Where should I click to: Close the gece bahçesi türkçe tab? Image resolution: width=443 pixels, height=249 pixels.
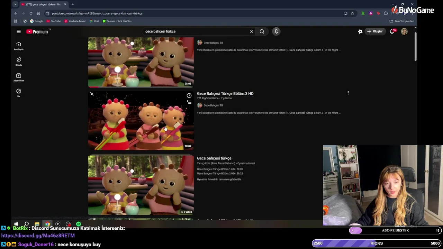[x=65, y=4]
